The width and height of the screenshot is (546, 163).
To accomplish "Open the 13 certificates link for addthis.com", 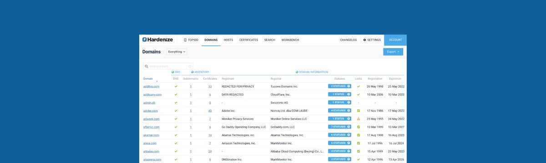I will coord(210,86).
